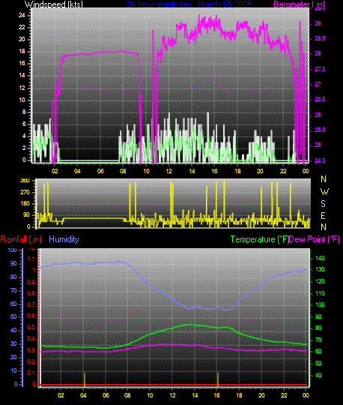Click the "70" humidity axis value in blue
Viewport: 343px width, 405px height.
[13, 290]
